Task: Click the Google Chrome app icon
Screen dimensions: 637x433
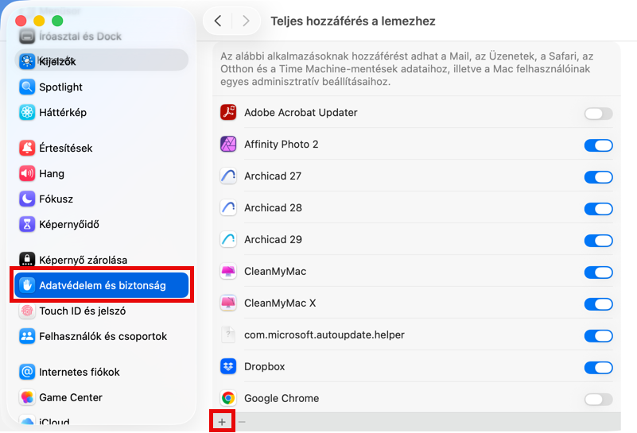Action: coord(228,398)
